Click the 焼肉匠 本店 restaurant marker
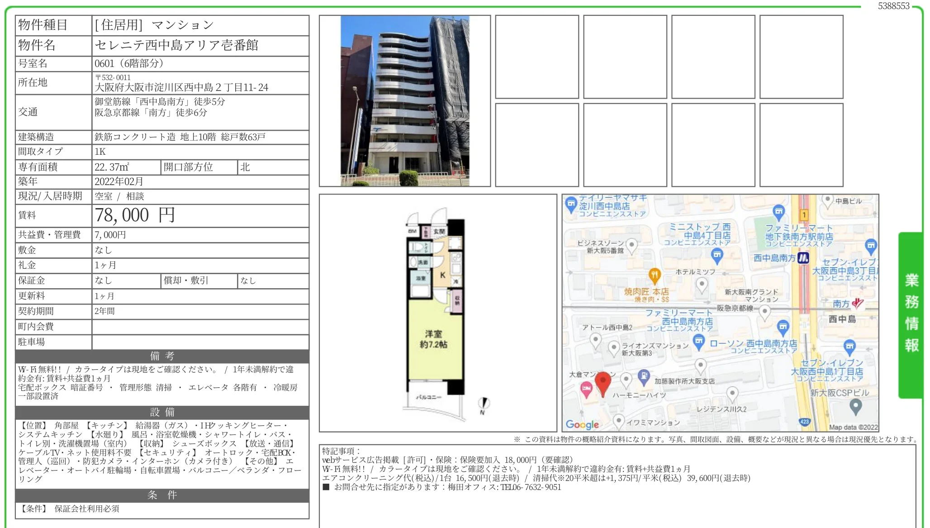This screenshot has height=528, width=930. (655, 275)
